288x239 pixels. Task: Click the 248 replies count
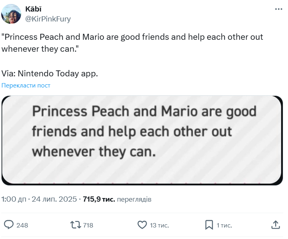22,225
